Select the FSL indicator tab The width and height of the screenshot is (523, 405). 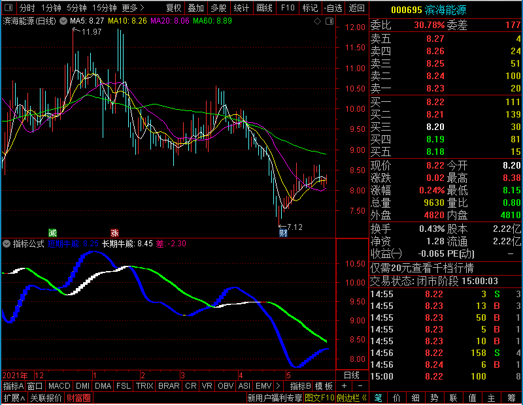pos(124,386)
